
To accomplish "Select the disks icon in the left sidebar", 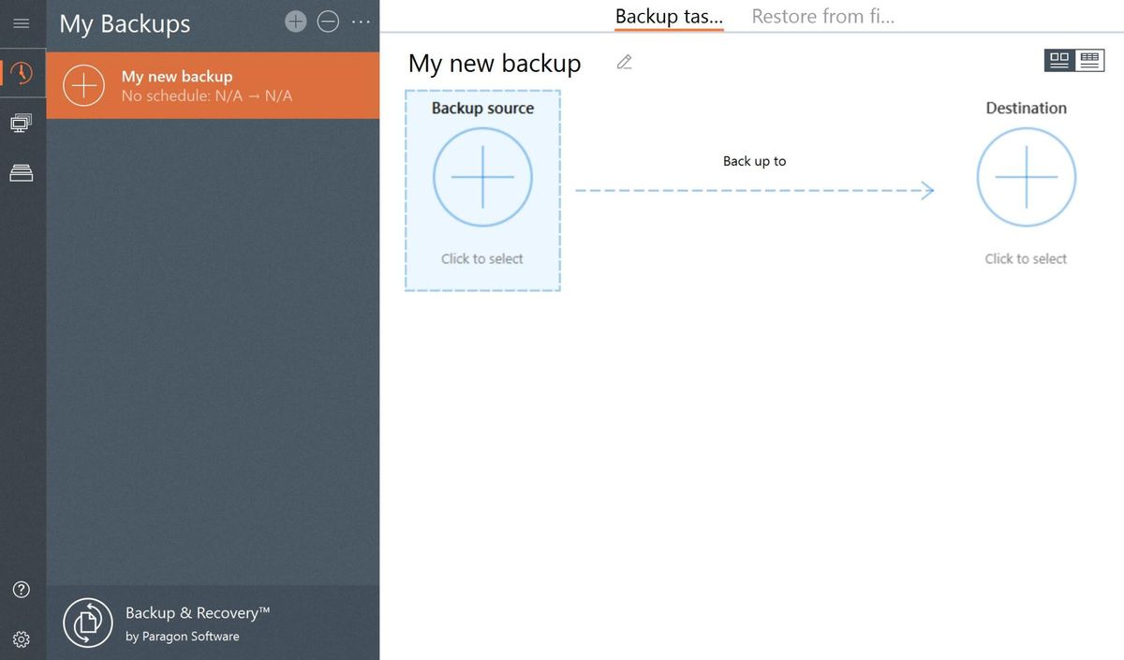I will [21, 170].
